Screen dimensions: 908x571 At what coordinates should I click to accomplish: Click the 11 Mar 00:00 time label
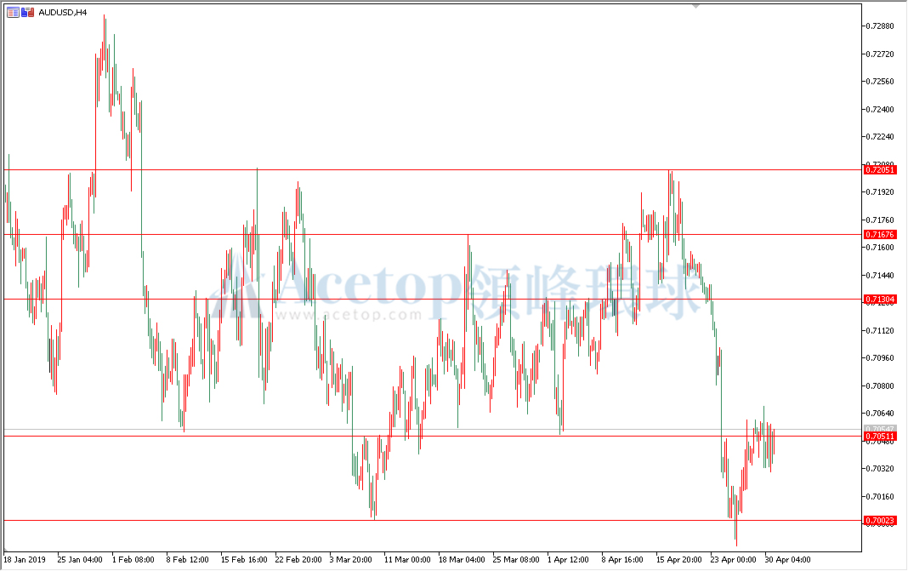(x=407, y=559)
